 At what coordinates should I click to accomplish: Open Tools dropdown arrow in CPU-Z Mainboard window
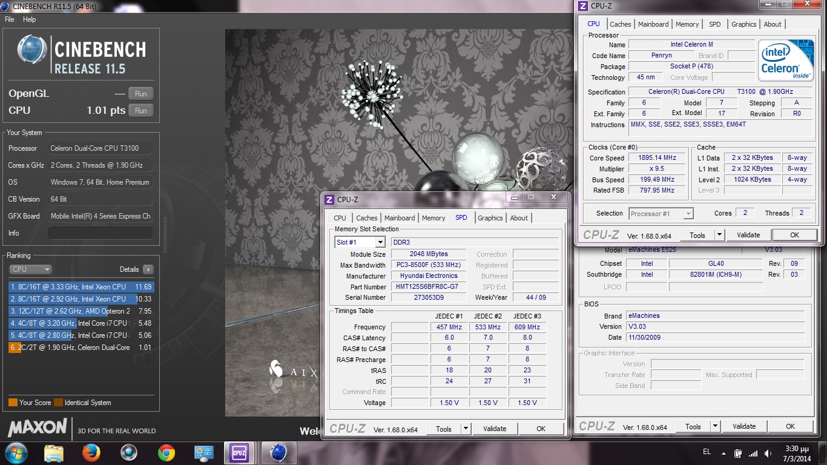715,426
